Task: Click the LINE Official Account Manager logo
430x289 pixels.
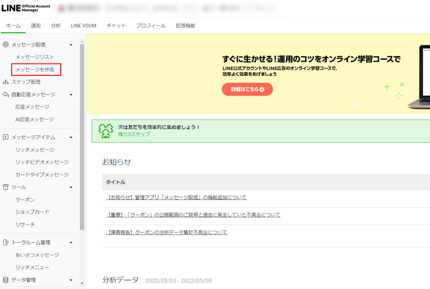Action: click(x=26, y=8)
